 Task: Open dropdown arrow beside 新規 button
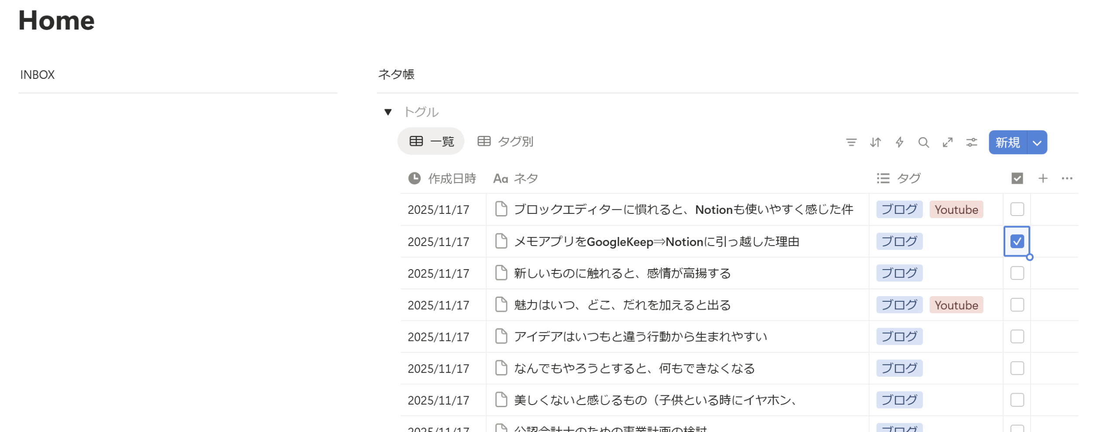point(1037,143)
